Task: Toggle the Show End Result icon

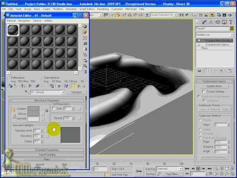Action: [x=74, y=86]
